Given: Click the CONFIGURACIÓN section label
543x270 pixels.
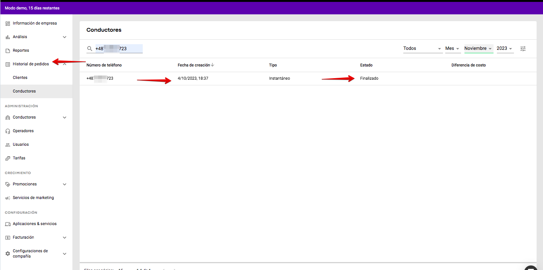Looking at the screenshot, I should click(21, 213).
